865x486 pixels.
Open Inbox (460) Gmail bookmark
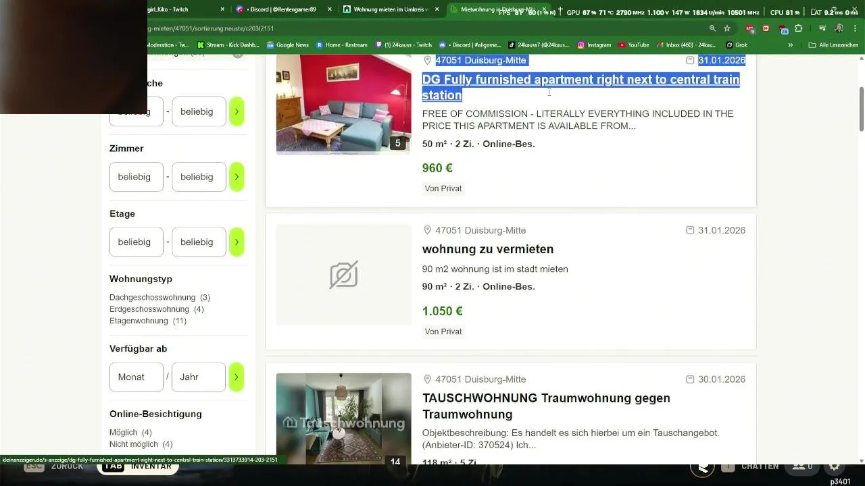point(687,45)
